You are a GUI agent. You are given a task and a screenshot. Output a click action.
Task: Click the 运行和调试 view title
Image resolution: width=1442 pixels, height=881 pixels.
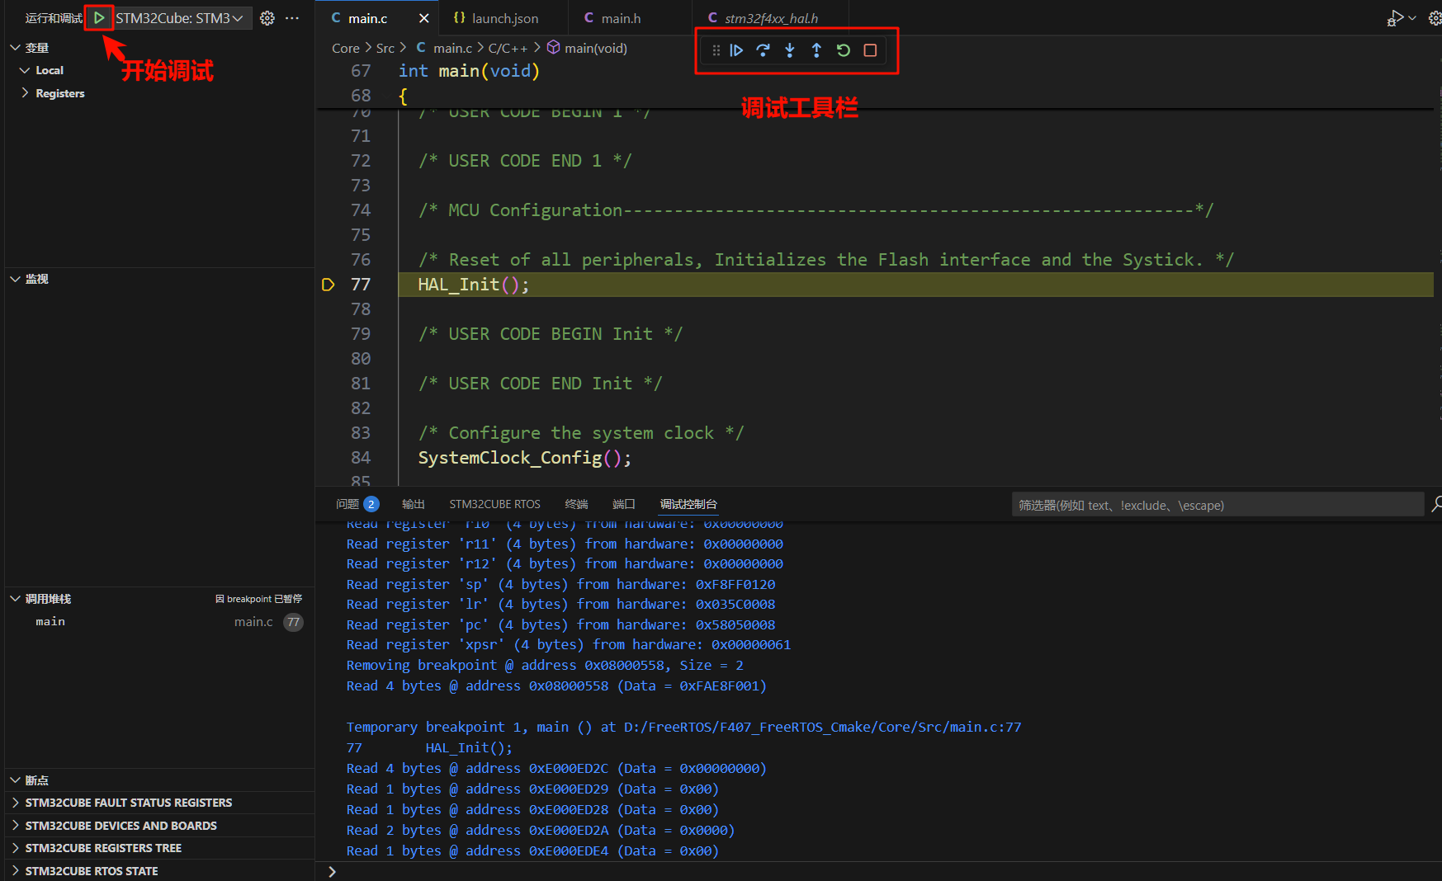tap(54, 18)
